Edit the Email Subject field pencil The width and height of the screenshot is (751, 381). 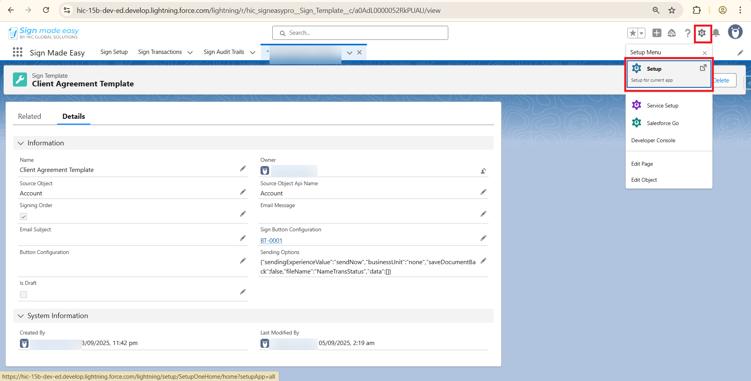click(243, 238)
